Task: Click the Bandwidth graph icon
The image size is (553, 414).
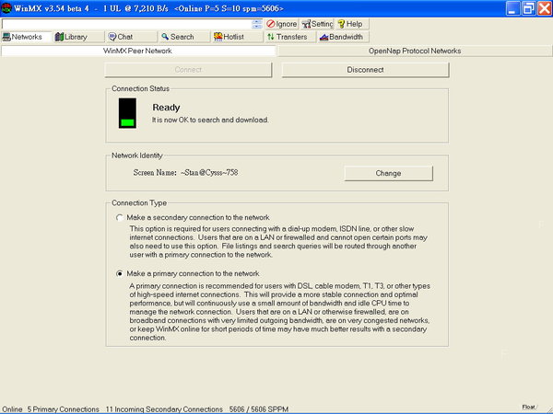Action: click(324, 37)
